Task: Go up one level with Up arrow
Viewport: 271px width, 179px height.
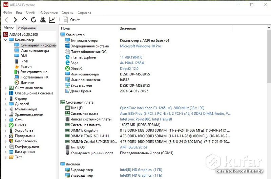Action: [24, 20]
